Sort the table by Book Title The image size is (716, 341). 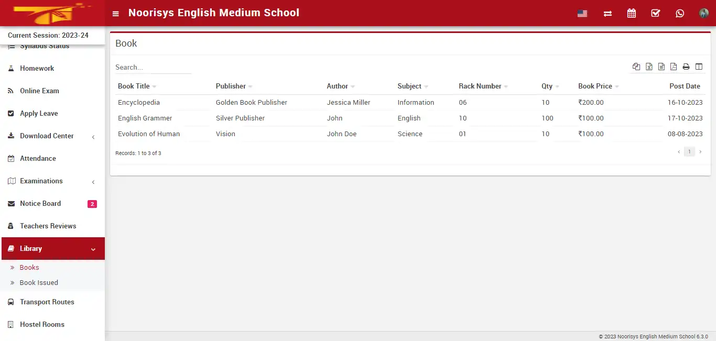[134, 86]
